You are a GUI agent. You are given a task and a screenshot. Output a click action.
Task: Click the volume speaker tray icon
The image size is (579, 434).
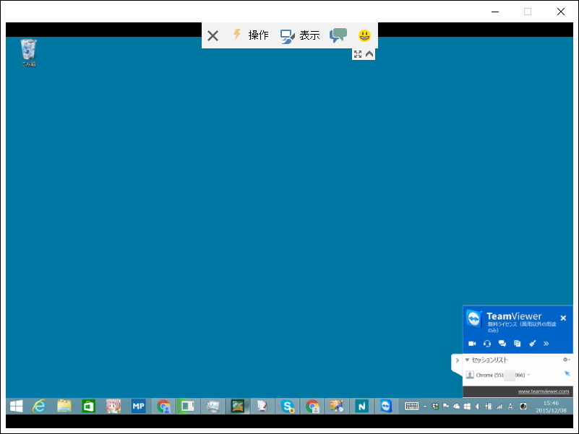(478, 407)
